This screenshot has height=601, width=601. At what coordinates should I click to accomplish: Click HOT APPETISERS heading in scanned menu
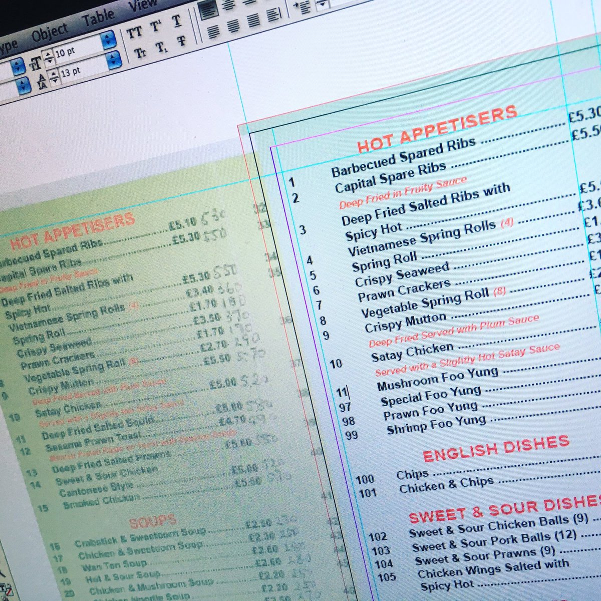click(x=73, y=231)
